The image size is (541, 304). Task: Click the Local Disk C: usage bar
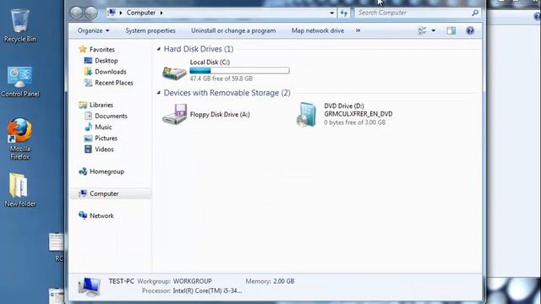tap(239, 71)
